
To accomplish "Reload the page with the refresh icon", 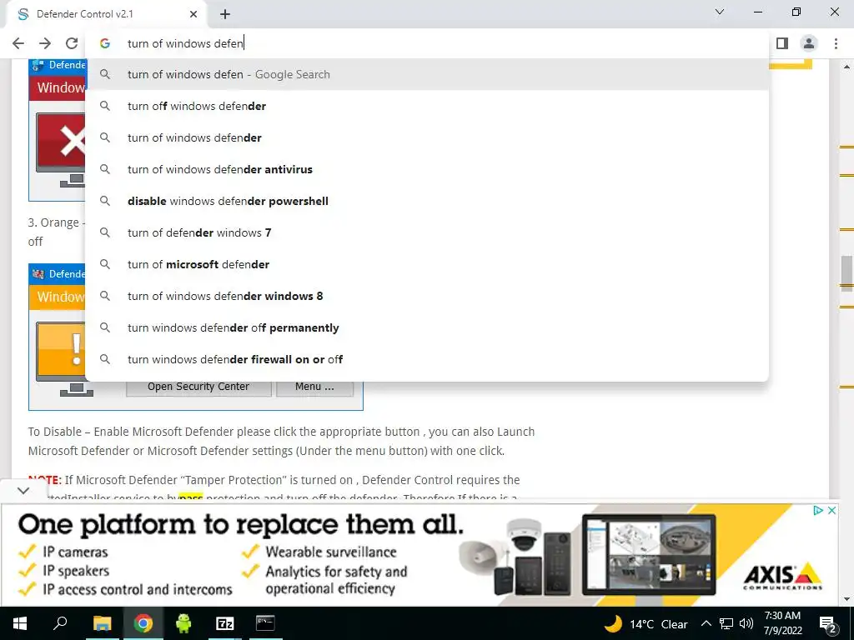I will (x=72, y=43).
